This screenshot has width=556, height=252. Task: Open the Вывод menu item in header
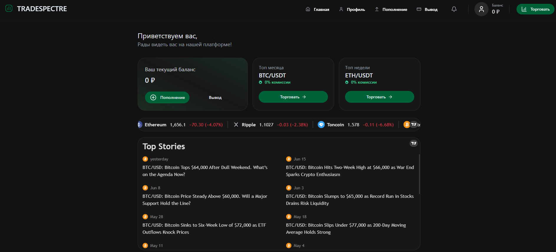(x=427, y=9)
